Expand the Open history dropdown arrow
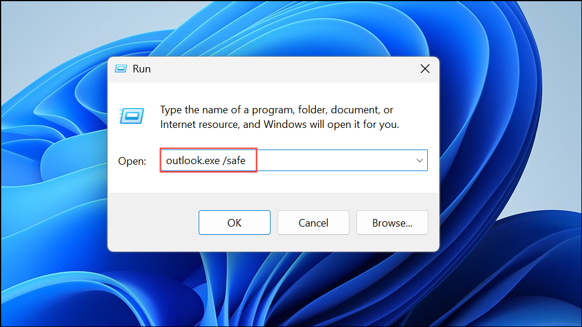582x327 pixels. tap(420, 161)
